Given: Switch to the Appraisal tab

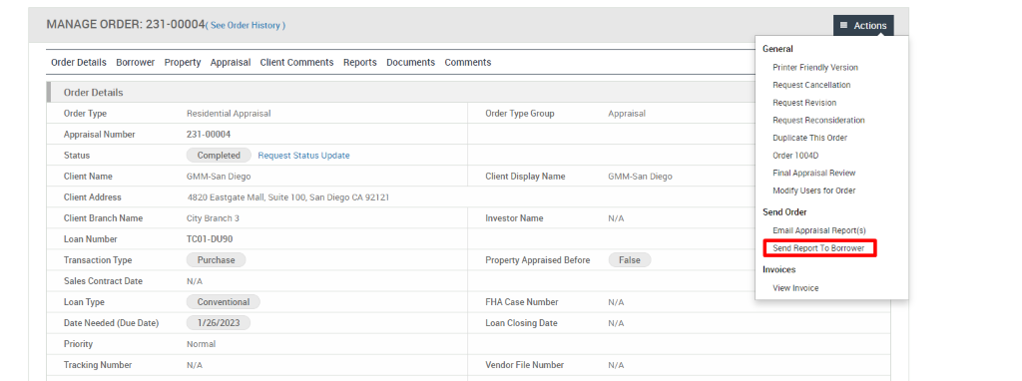Looking at the screenshot, I should tap(231, 63).
